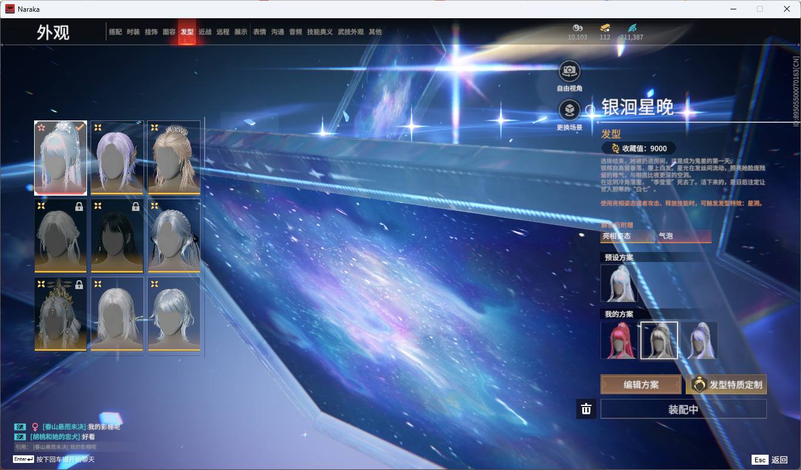The height and width of the screenshot is (470, 801).
Task: Click the Esc key hint icon
Action: tap(760, 460)
